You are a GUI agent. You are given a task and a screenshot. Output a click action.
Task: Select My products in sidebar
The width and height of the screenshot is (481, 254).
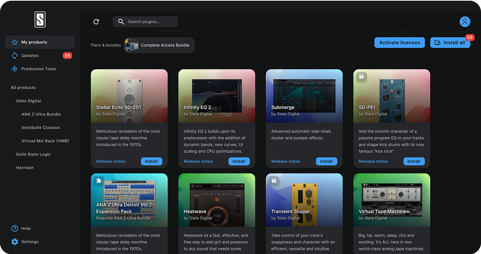(34, 42)
